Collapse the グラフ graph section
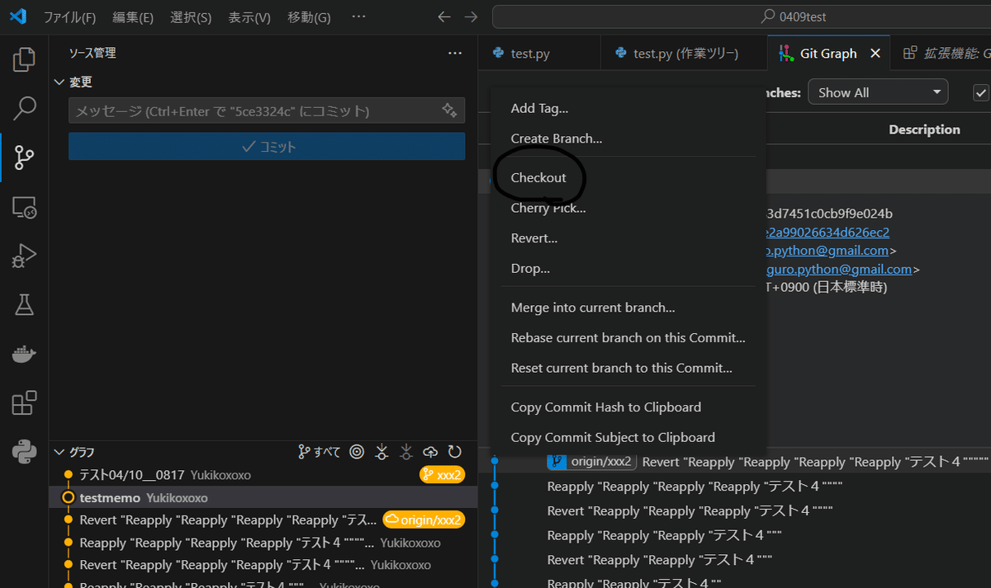 (59, 451)
